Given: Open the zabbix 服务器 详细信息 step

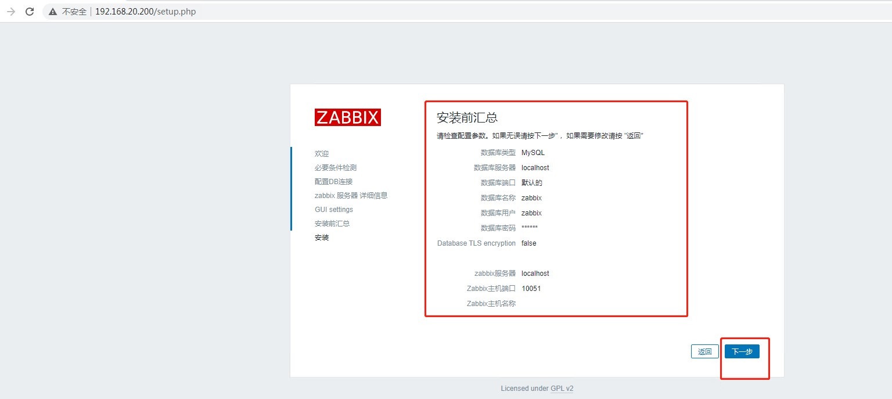Looking at the screenshot, I should click(351, 195).
